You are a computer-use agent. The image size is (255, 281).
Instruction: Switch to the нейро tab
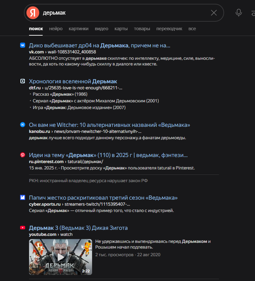pyautogui.click(x=56, y=29)
